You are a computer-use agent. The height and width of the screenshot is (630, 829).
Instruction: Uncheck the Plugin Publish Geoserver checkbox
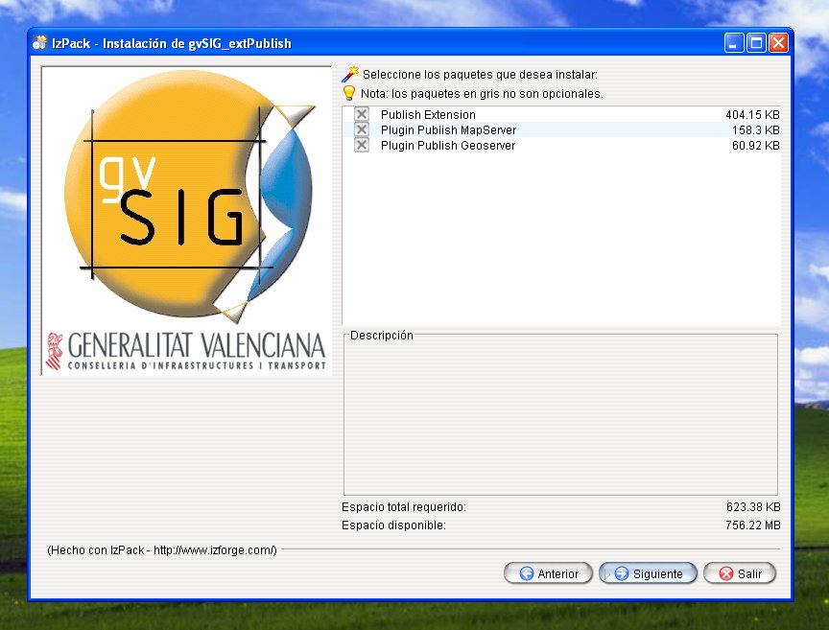(362, 145)
